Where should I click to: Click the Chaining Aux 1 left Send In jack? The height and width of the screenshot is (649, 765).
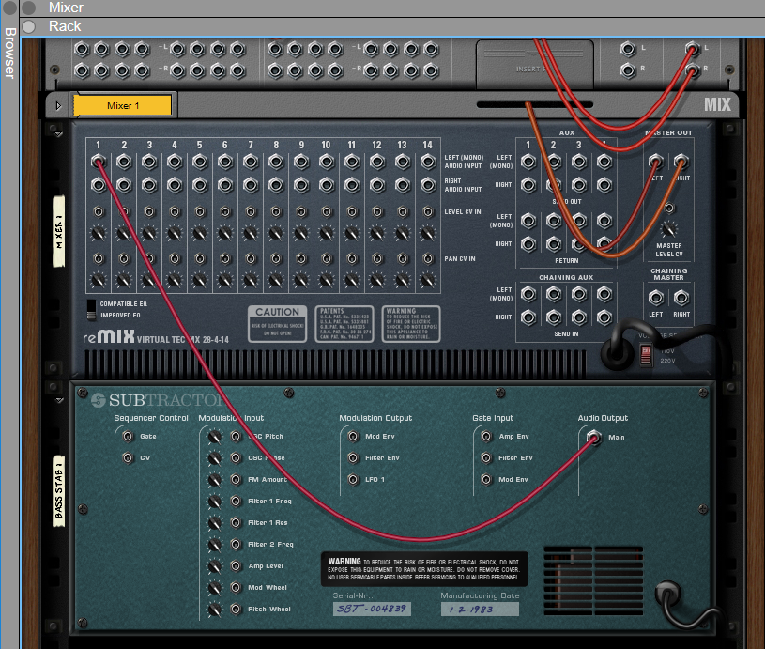[x=528, y=294]
